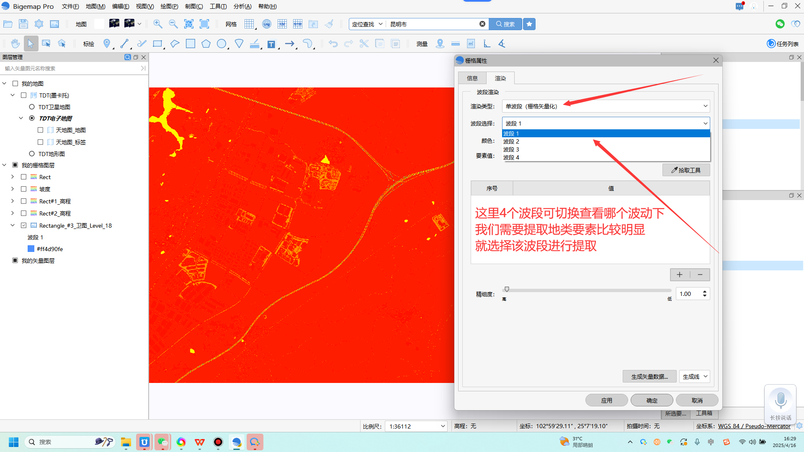Uncheck the Rectangle_#3_卫图_Level_18 layer checkbox
Screen dimensions: 804x452
point(24,226)
